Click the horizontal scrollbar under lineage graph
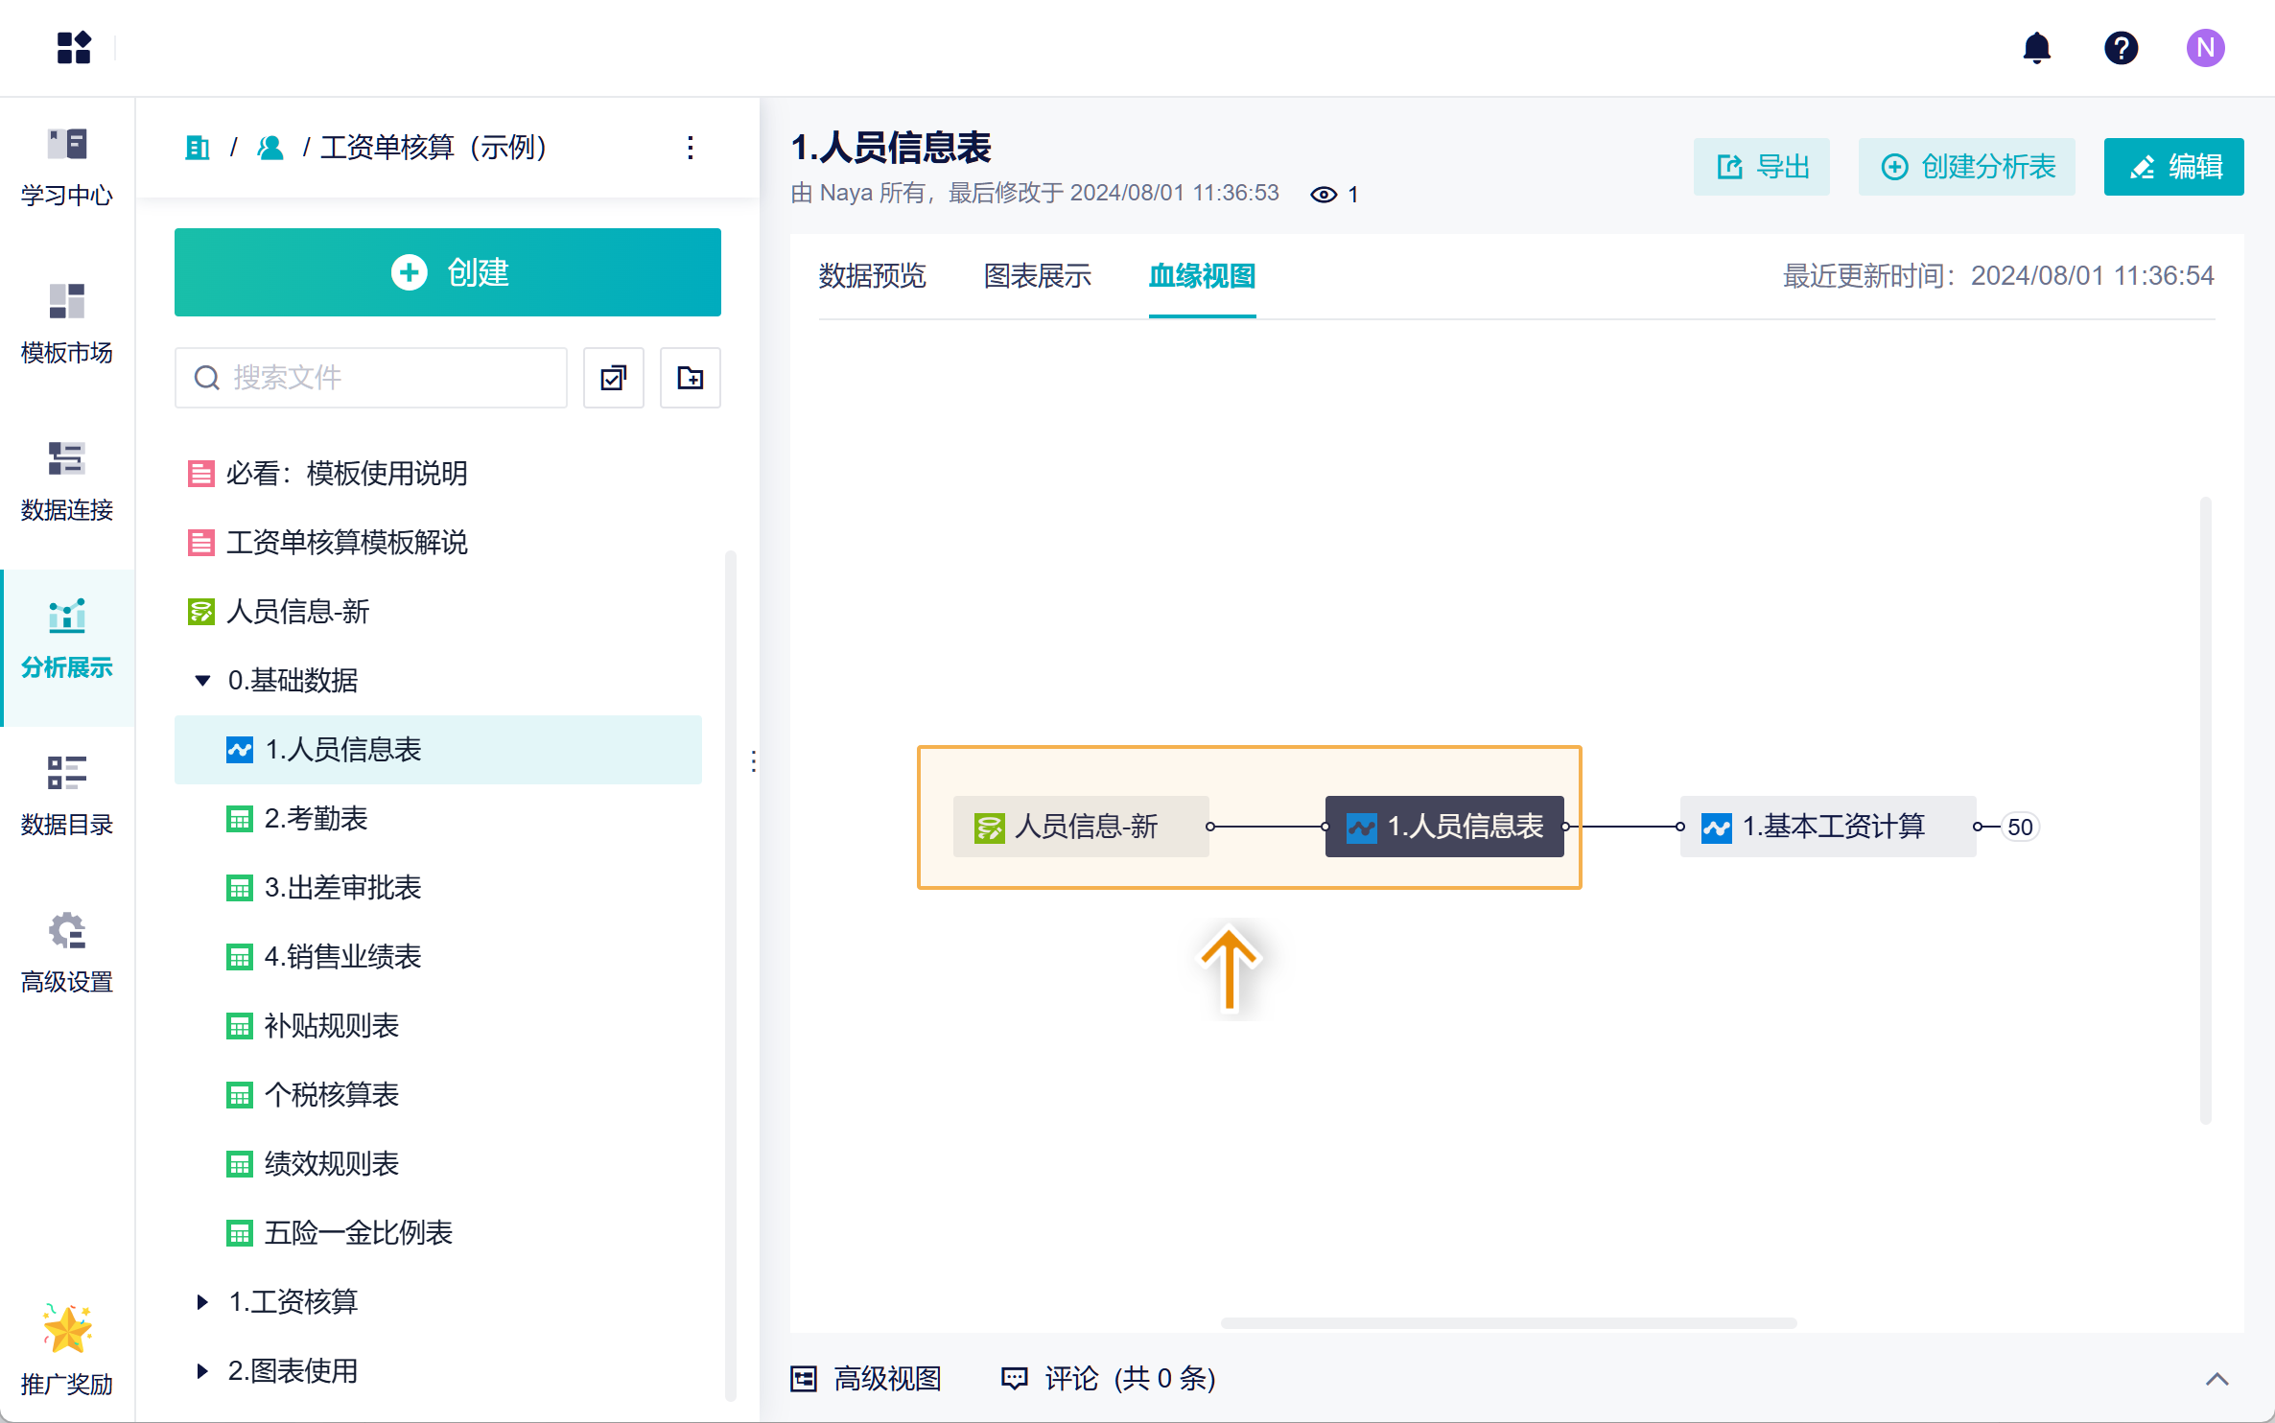 (x=1508, y=1323)
